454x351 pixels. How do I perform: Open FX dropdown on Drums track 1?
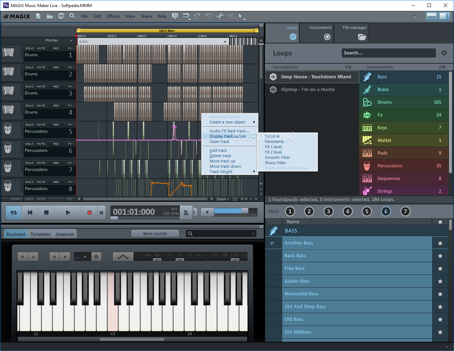coord(71,48)
